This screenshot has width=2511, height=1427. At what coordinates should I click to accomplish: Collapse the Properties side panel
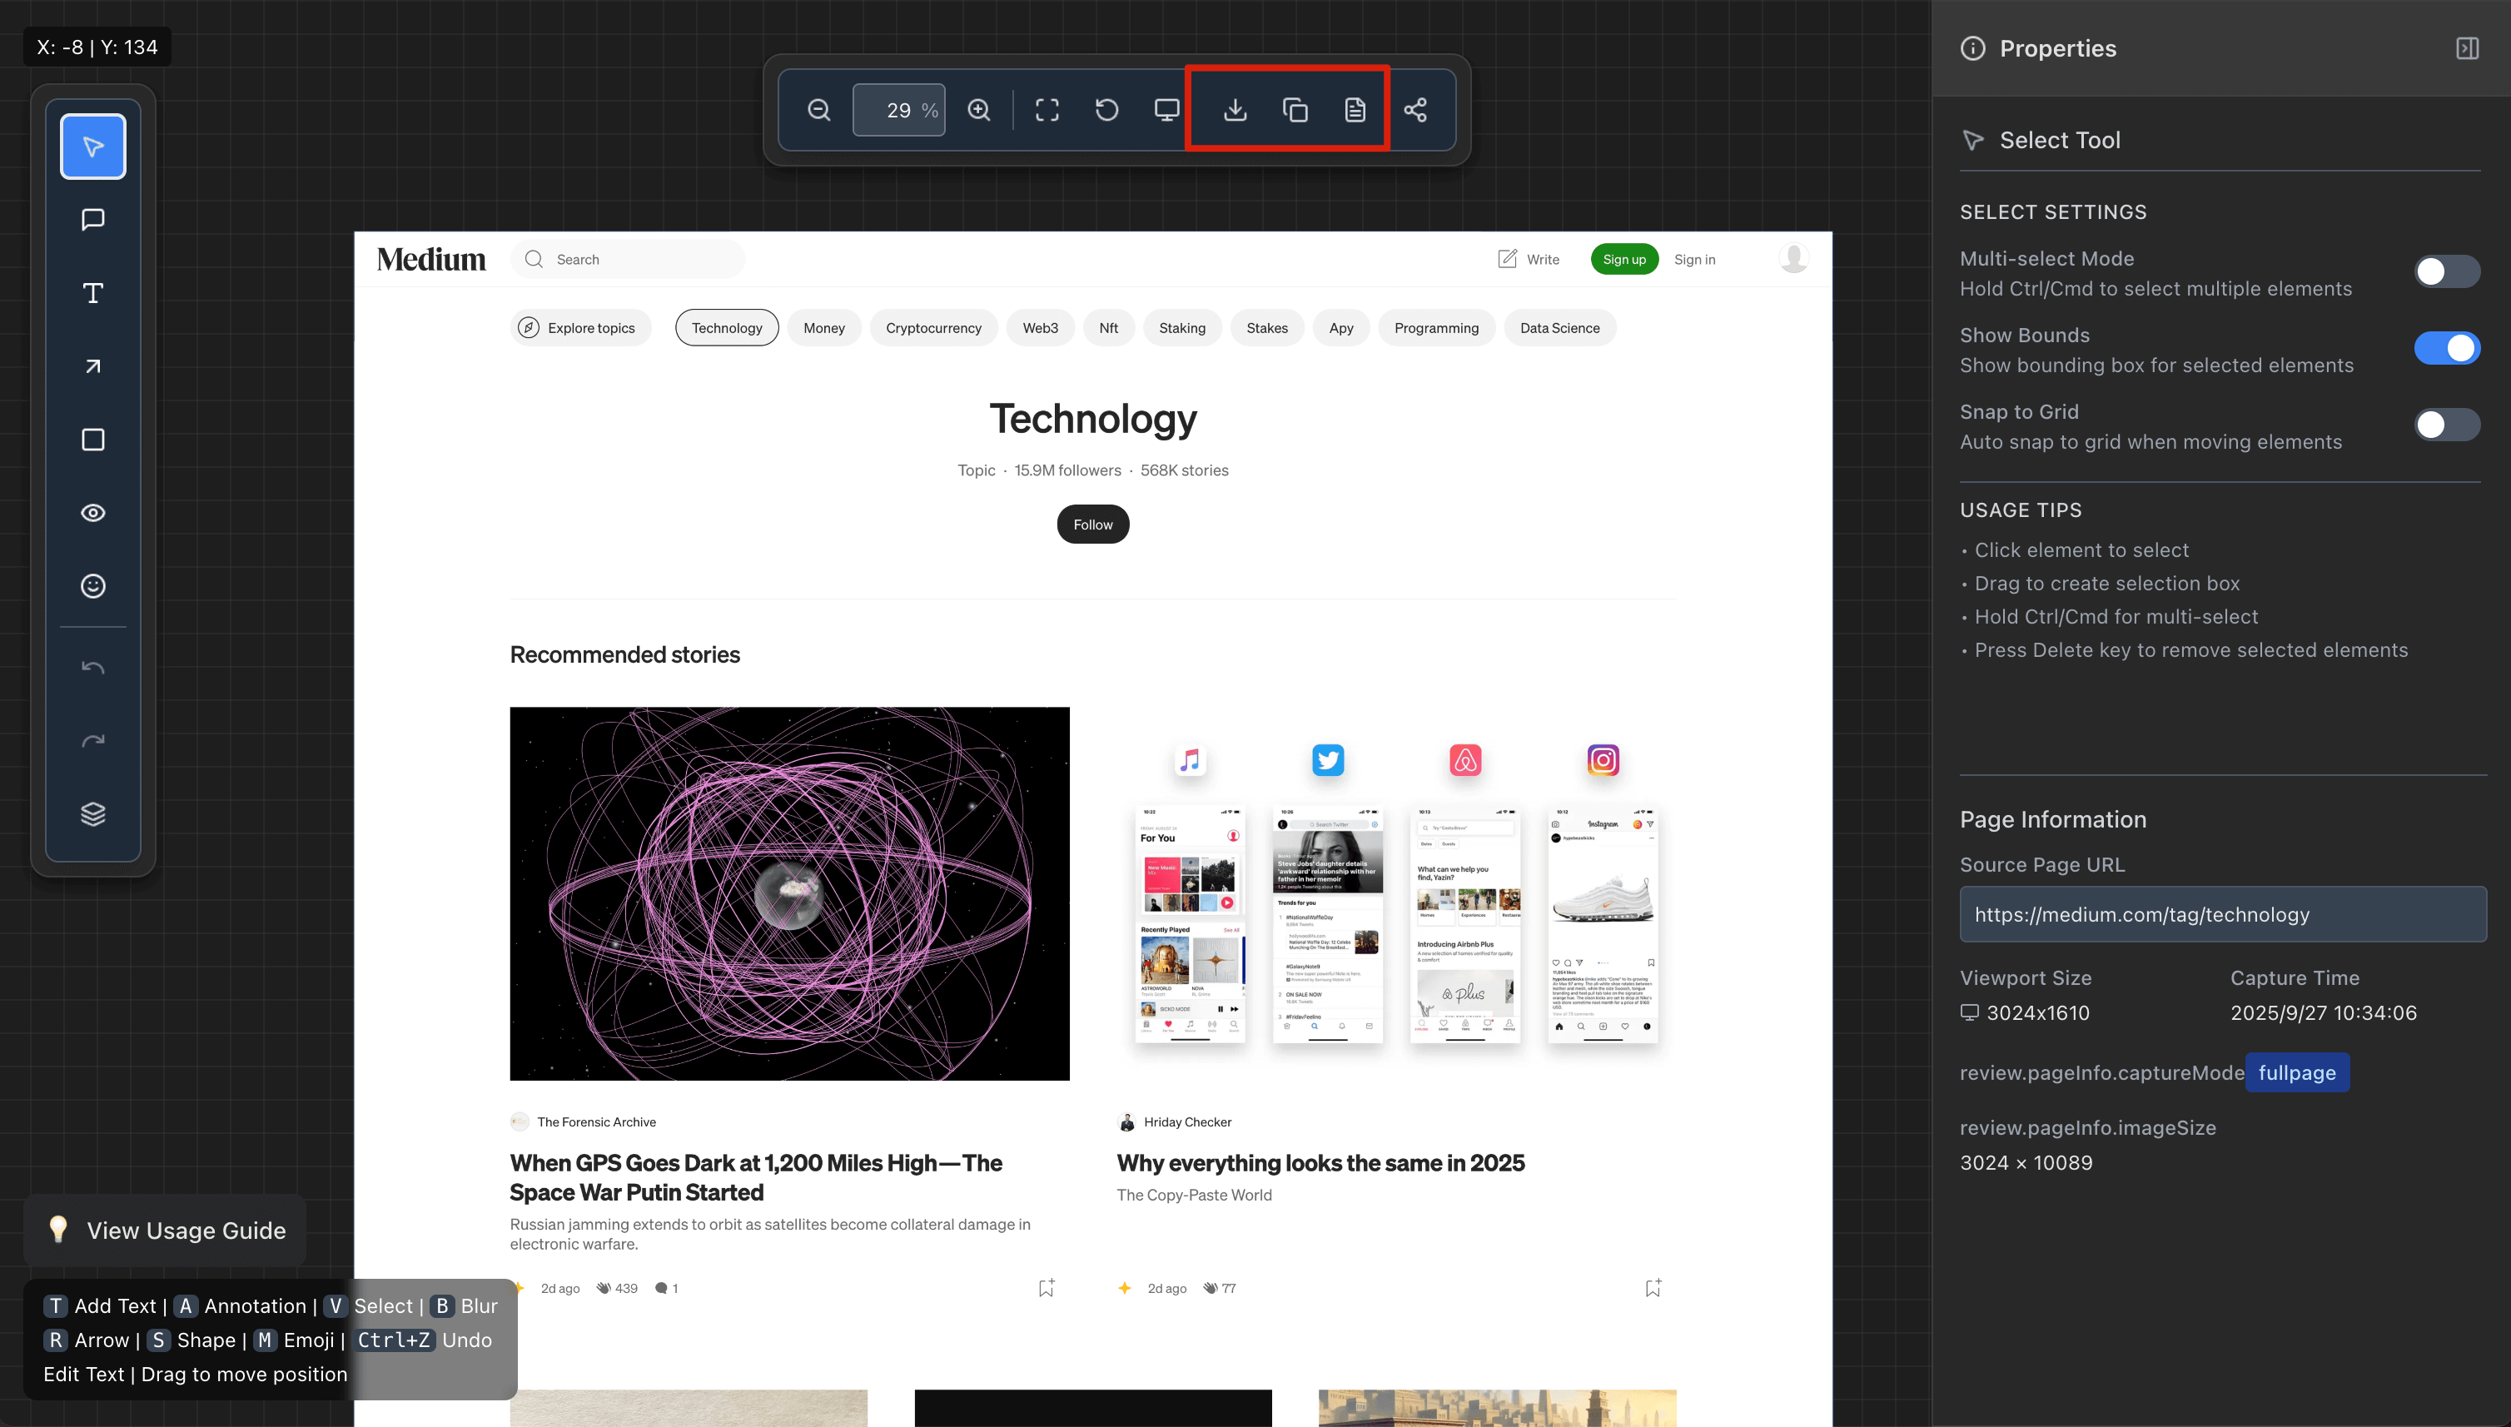[x=2467, y=48]
